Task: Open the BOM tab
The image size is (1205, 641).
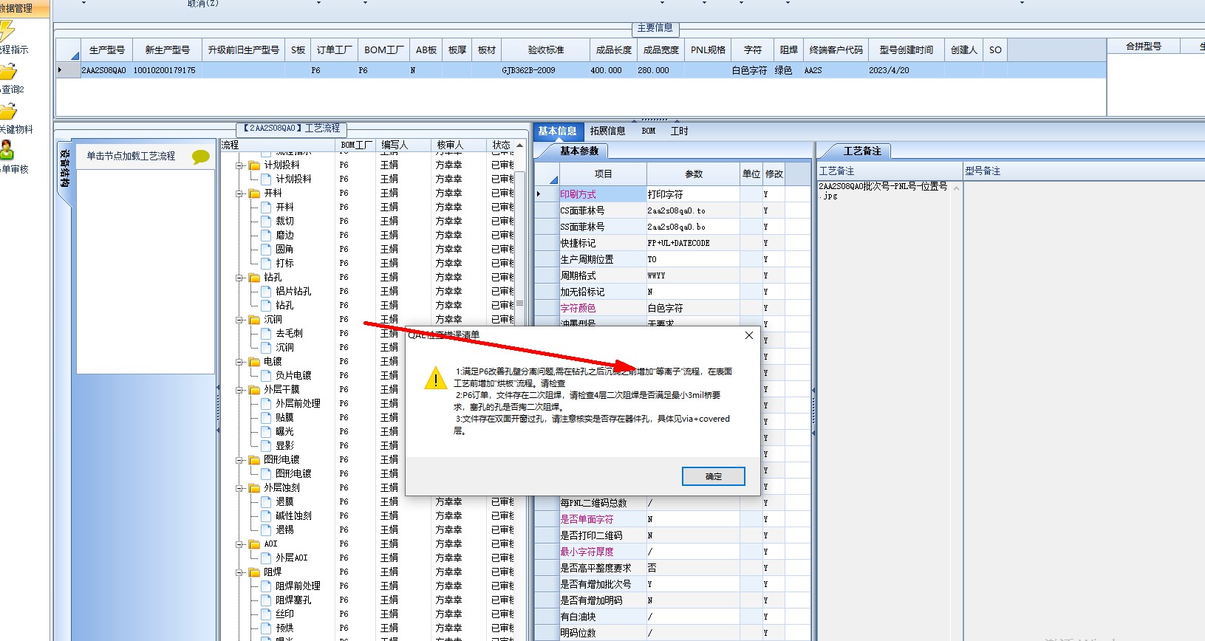Action: (x=649, y=131)
